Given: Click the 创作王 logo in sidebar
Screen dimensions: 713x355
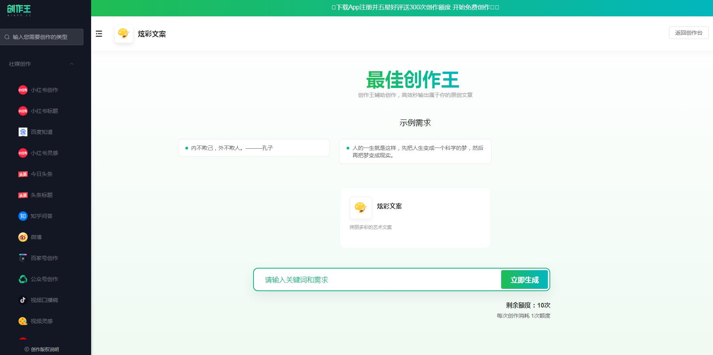Looking at the screenshot, I should pyautogui.click(x=19, y=10).
